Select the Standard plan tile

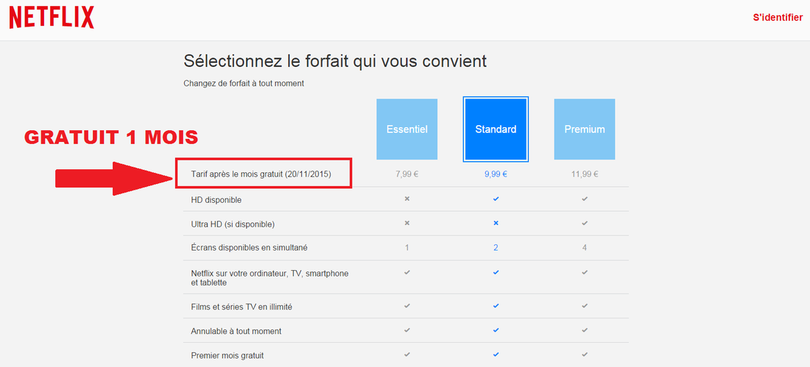(x=496, y=129)
